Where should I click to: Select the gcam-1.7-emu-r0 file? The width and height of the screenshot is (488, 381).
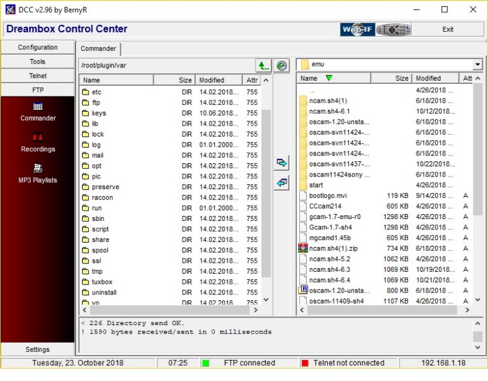pos(384,217)
